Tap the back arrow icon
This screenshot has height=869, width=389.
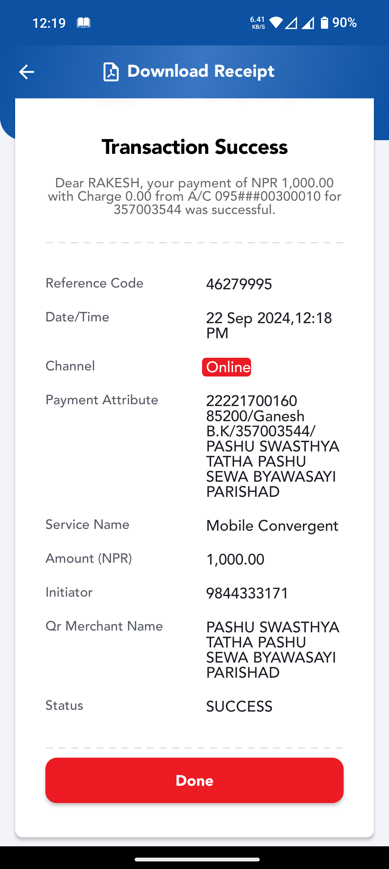(x=26, y=72)
